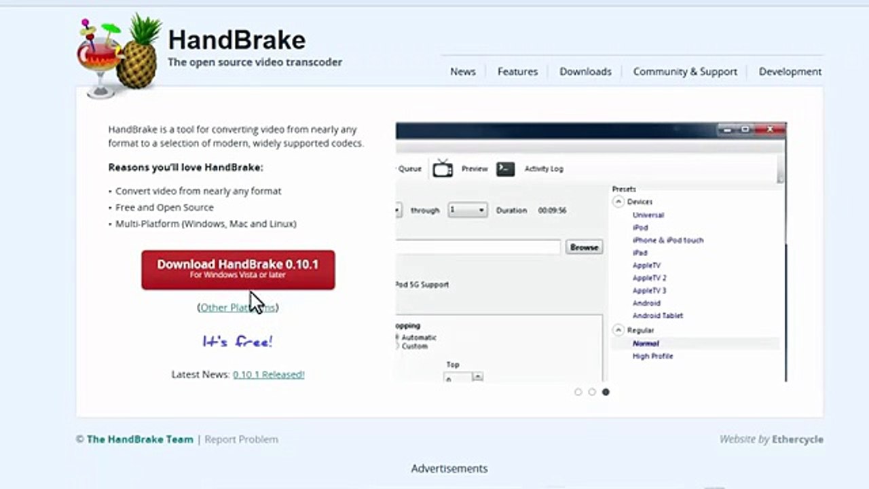This screenshot has height=489, width=869.
Task: Click the destination file path field
Action: coord(478,247)
